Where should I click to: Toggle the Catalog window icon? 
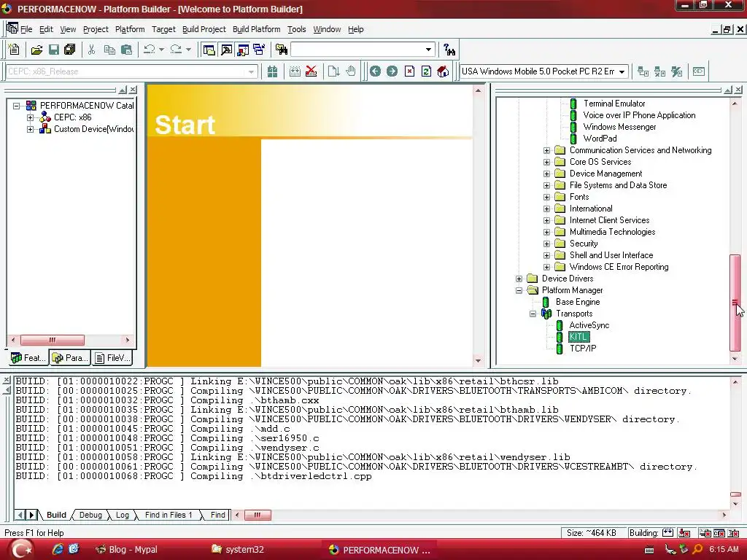pos(243,50)
